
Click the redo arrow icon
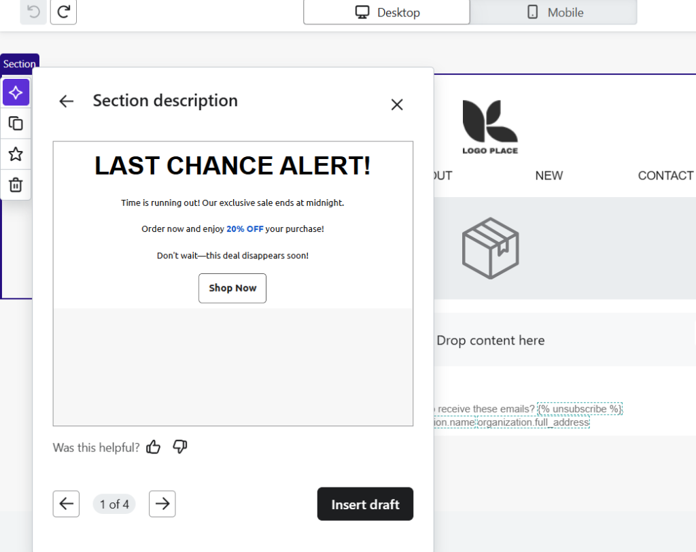[63, 12]
